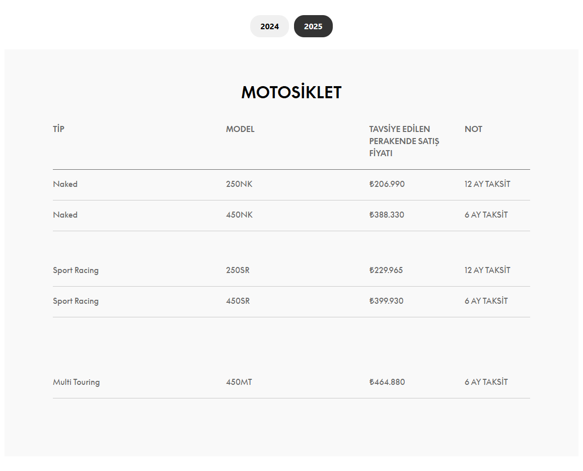
Task: Click Naked type in the 450NK row
Action: pyautogui.click(x=65, y=215)
